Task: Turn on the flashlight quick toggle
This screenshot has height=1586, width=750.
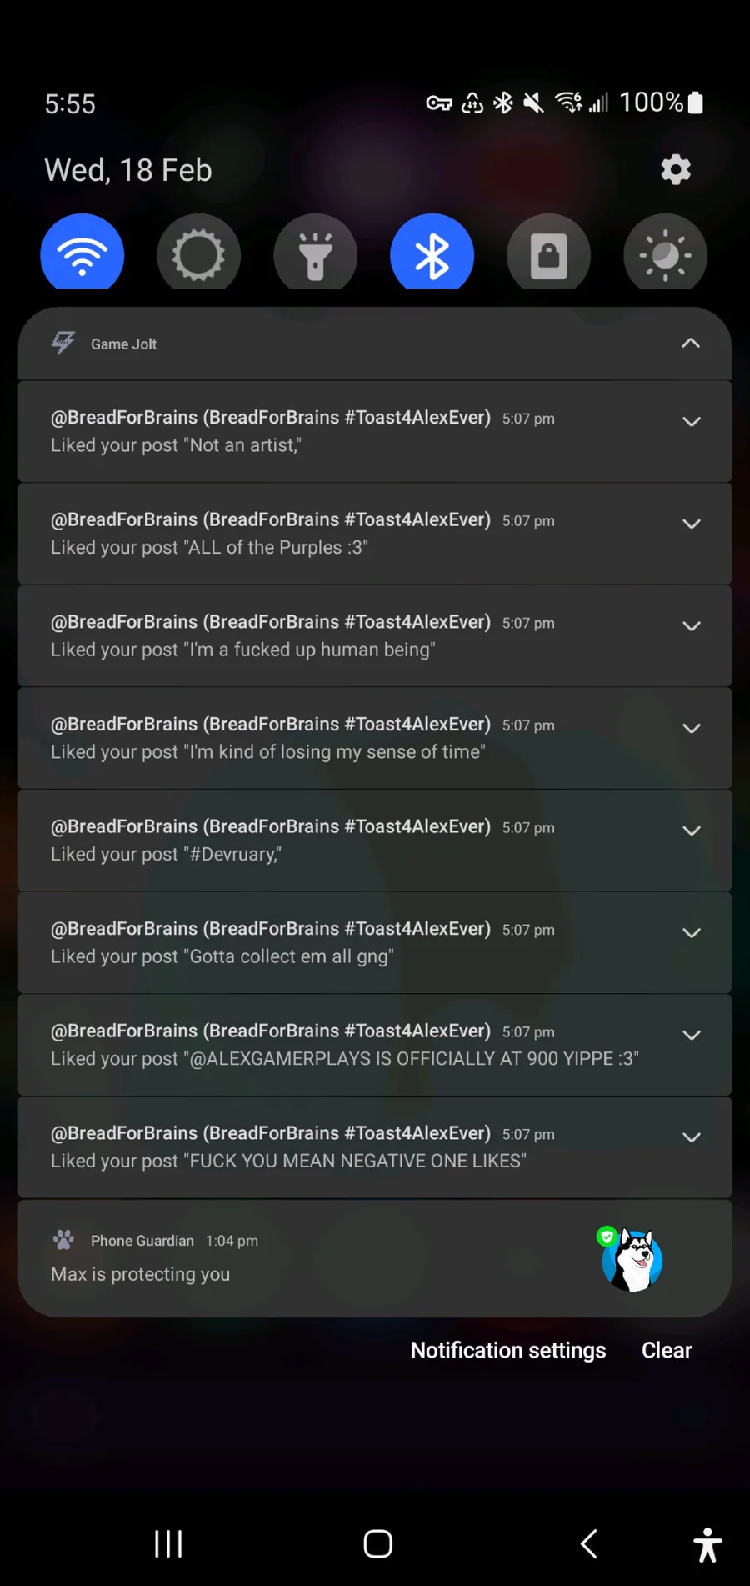Action: pos(315,253)
